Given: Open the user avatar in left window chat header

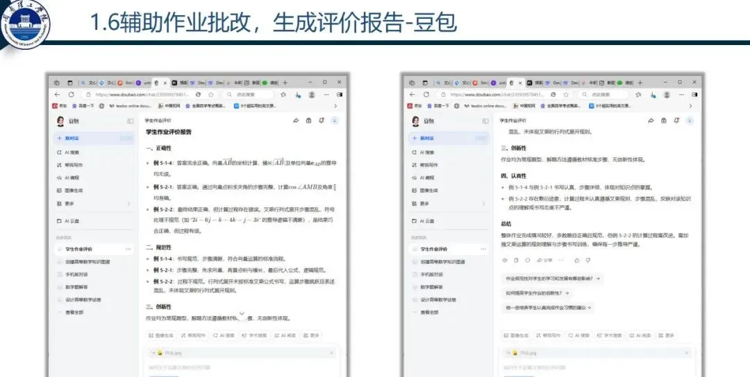Looking at the screenshot, I should click(335, 121).
